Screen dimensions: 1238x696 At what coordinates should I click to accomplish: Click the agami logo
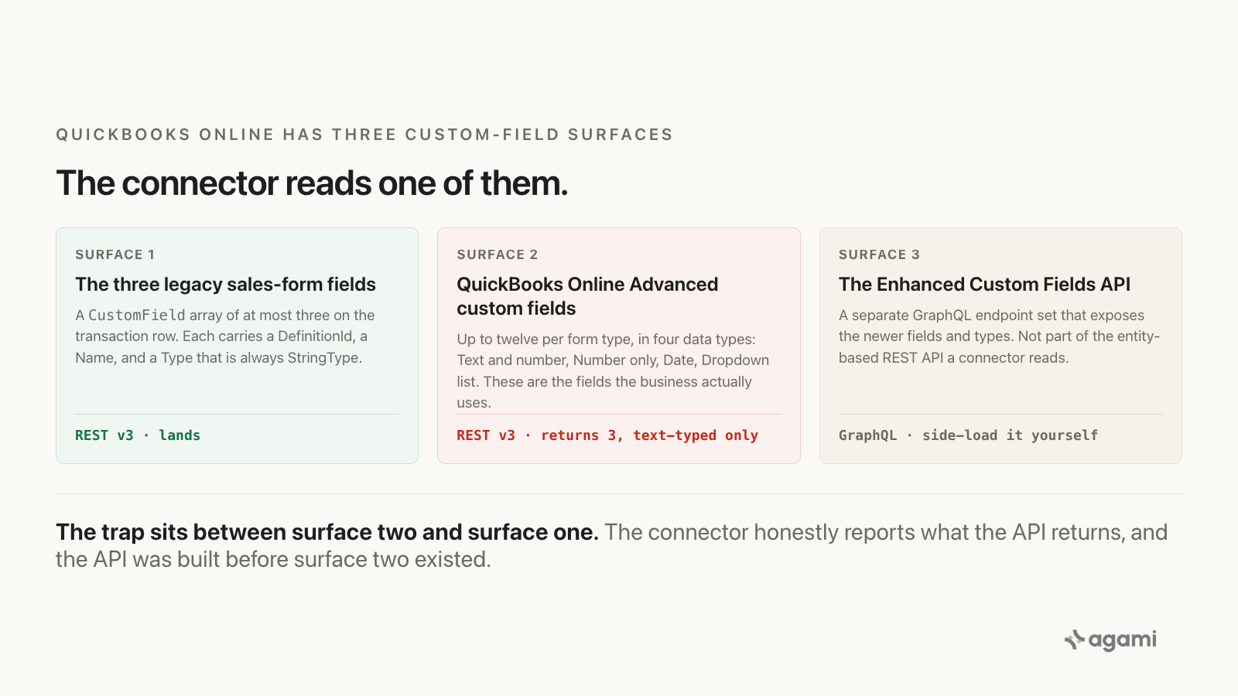(1110, 640)
